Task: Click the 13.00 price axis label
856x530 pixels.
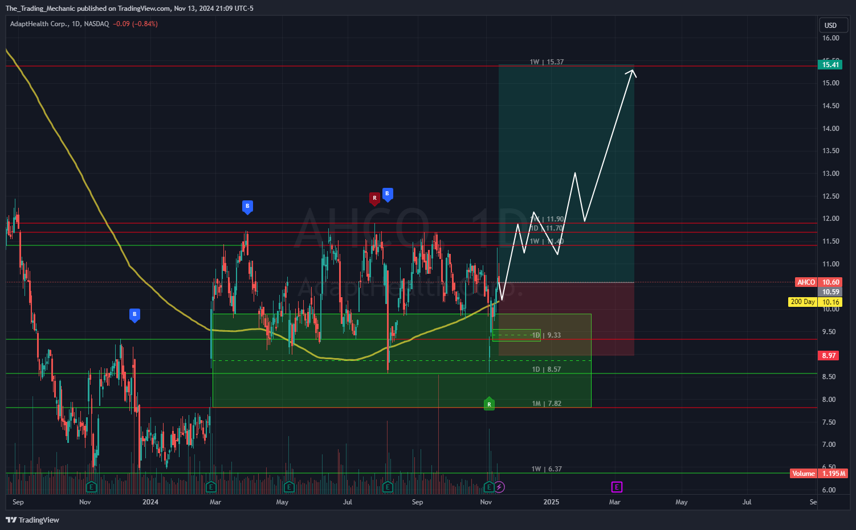Action: 830,174
